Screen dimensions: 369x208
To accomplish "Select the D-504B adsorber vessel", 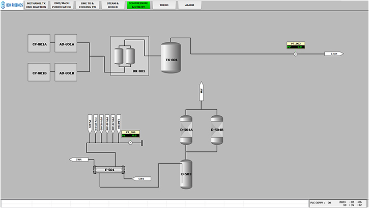I will coord(217,130).
